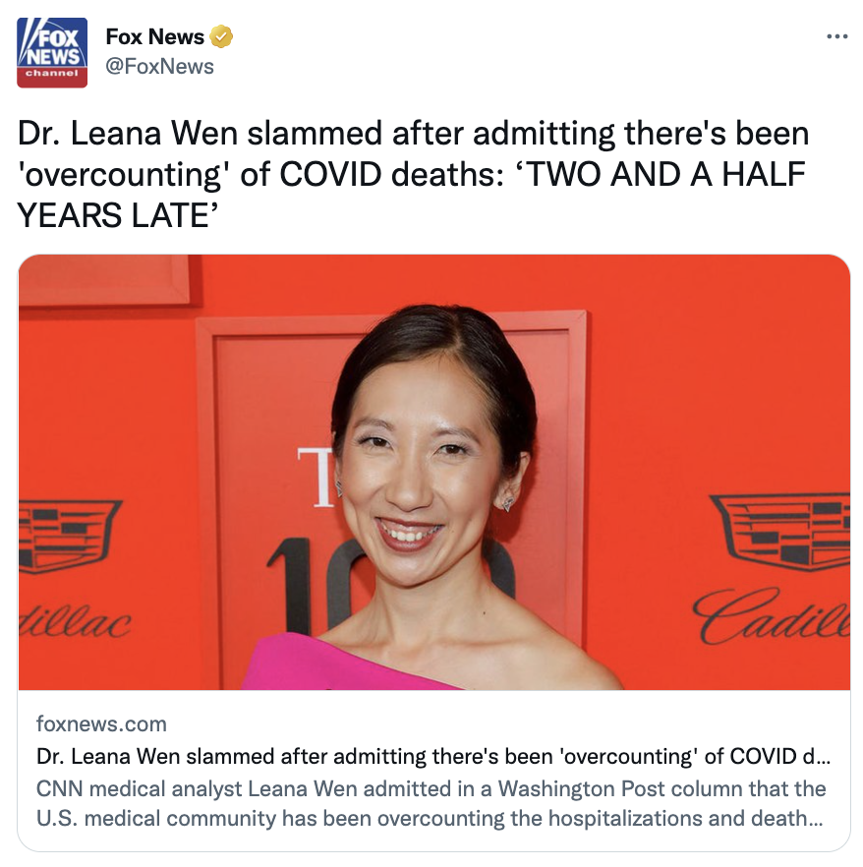This screenshot has width=863, height=867.
Task: Click the Fox News channel profile avatar
Action: coord(52,52)
